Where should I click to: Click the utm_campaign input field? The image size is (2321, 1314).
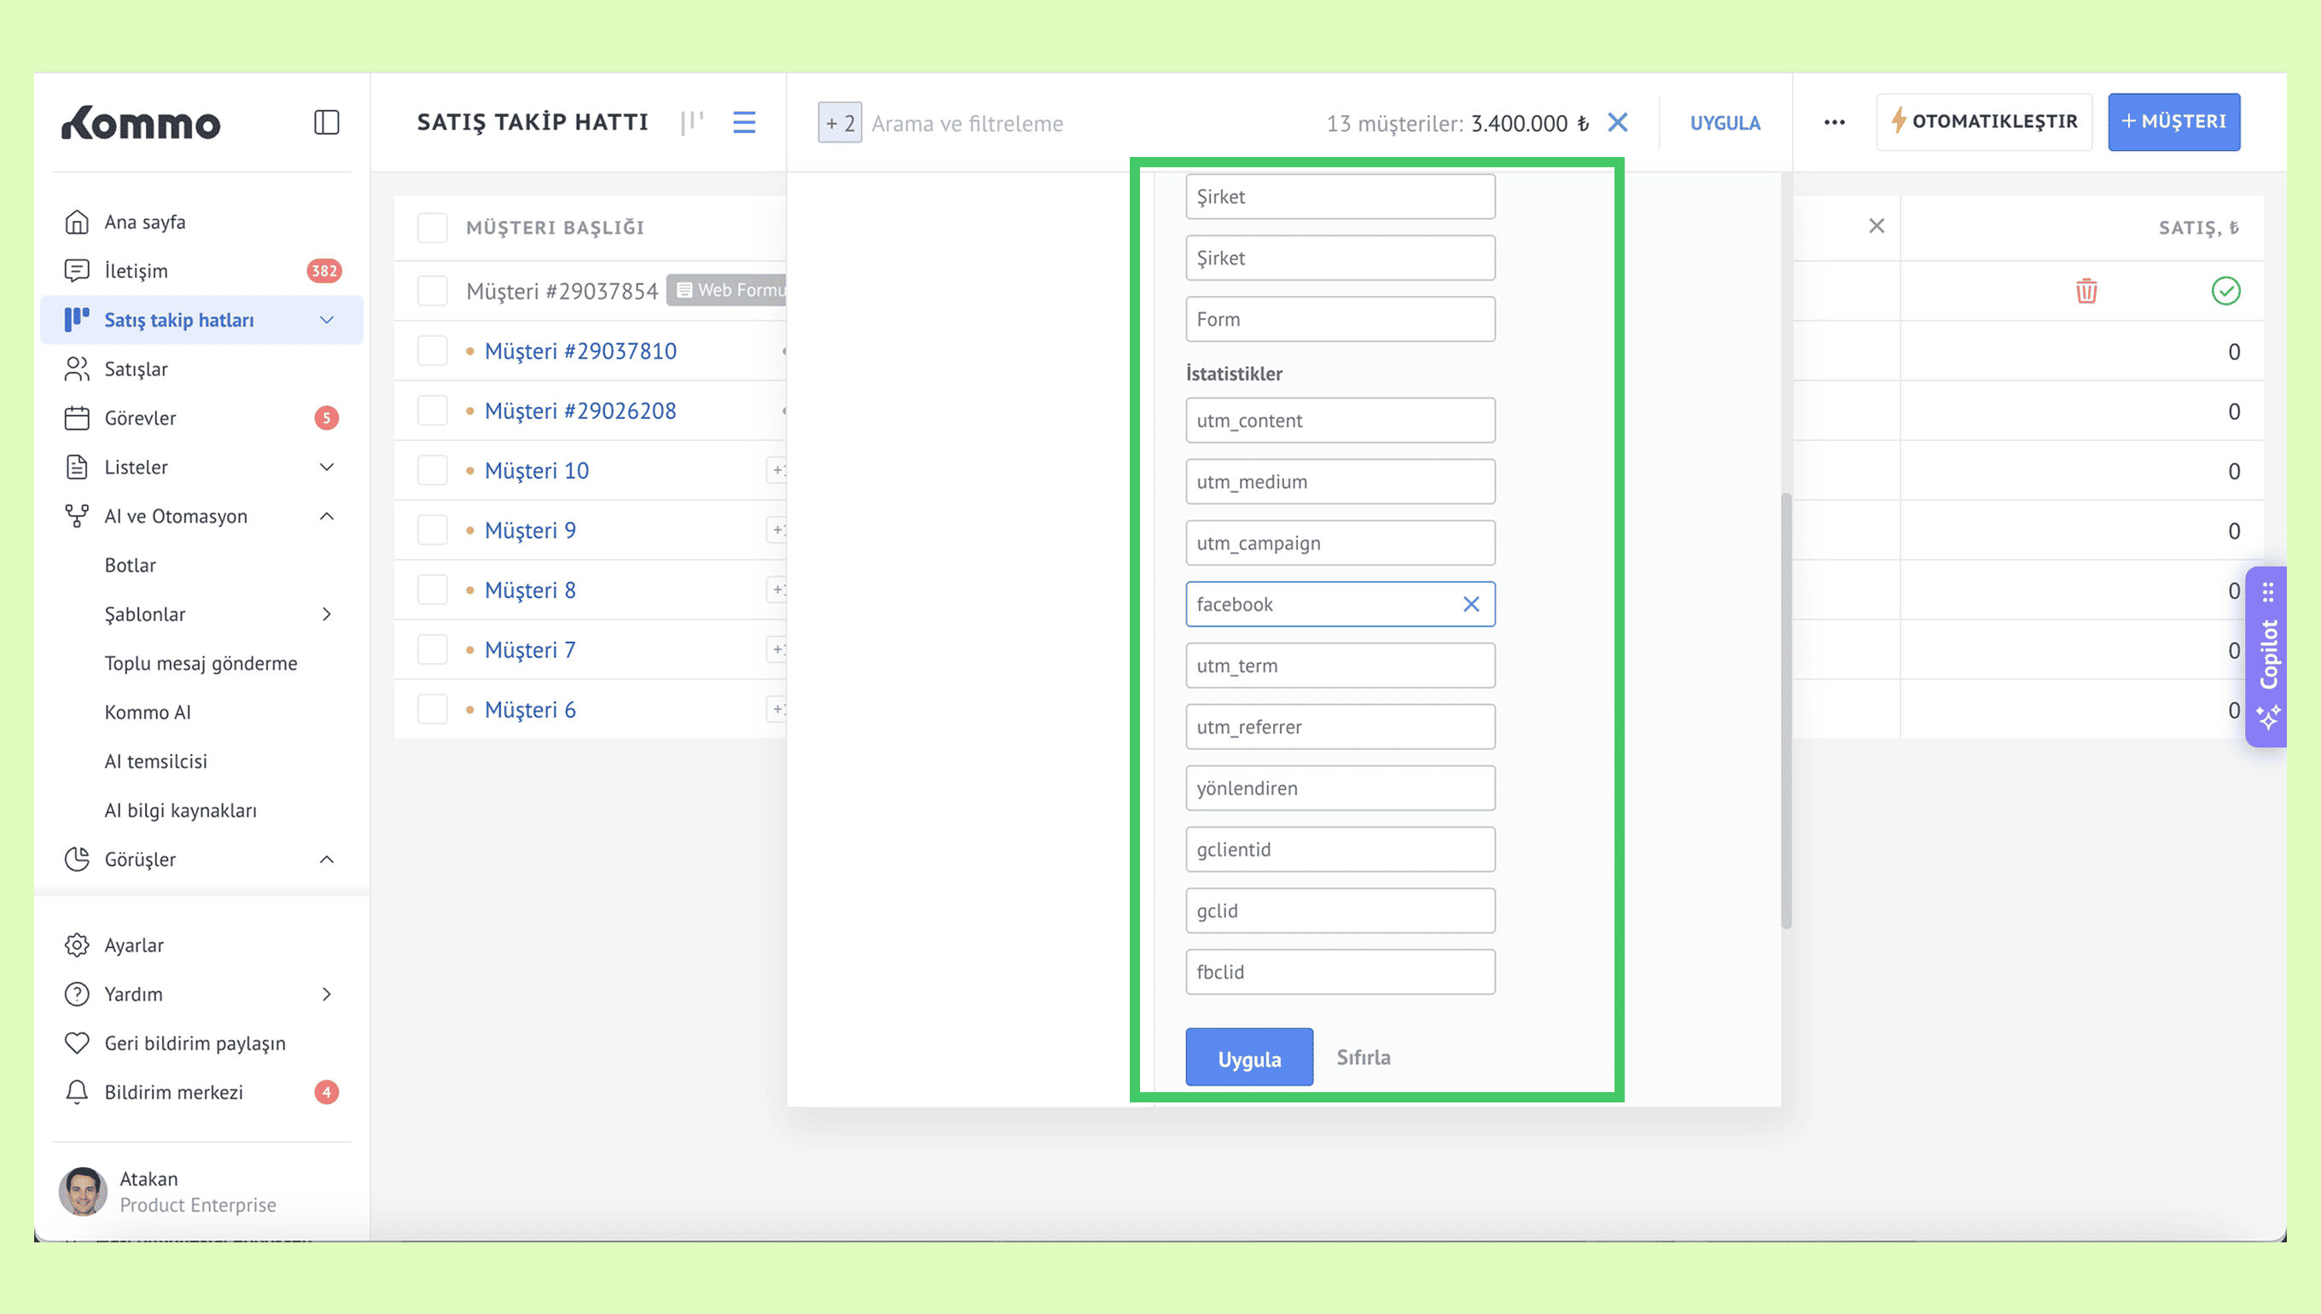(x=1339, y=543)
